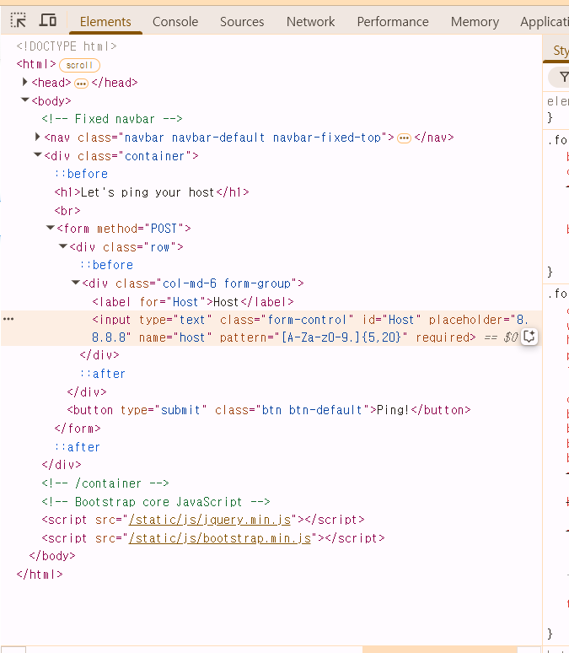This screenshot has width=569, height=653.
Task: Open the Application tab
Action: pos(544,22)
